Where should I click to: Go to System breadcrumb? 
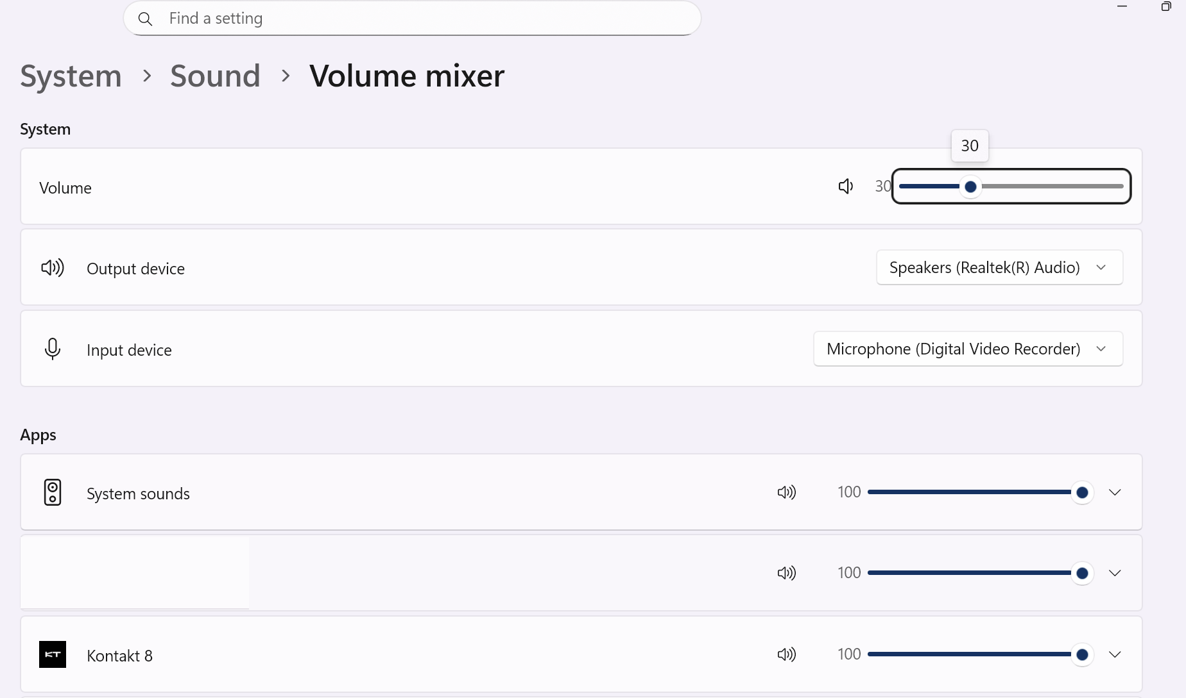tap(71, 76)
